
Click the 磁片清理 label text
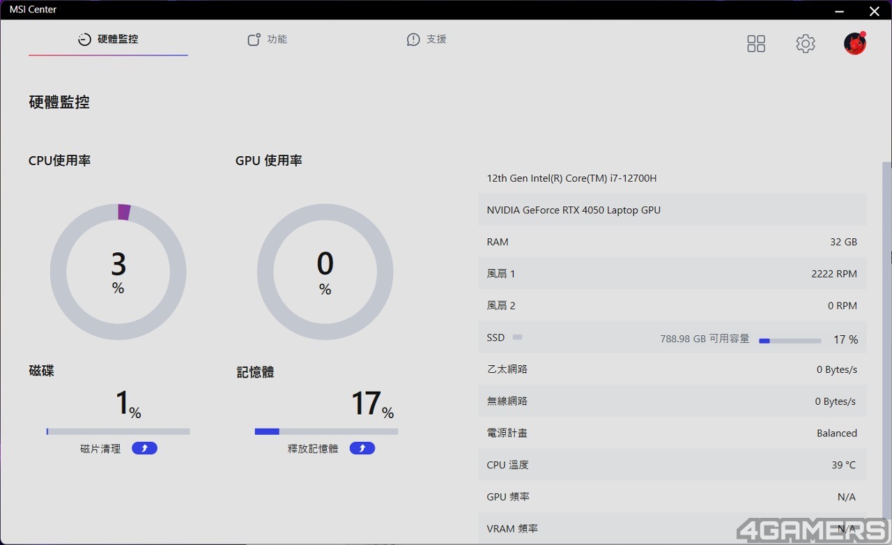(100, 449)
